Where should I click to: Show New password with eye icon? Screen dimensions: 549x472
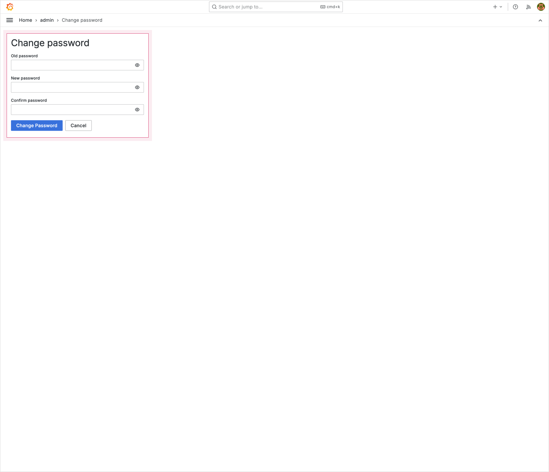click(x=137, y=87)
